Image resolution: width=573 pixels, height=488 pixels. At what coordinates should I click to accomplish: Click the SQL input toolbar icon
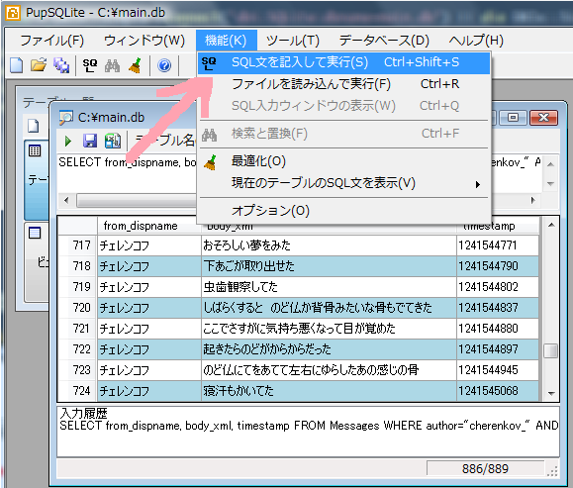pos(89,65)
